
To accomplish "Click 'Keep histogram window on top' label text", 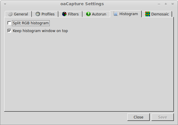I will (40, 31).
